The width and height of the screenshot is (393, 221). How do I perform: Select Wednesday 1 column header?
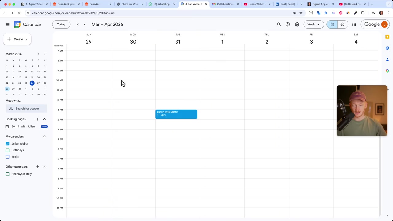click(x=222, y=42)
